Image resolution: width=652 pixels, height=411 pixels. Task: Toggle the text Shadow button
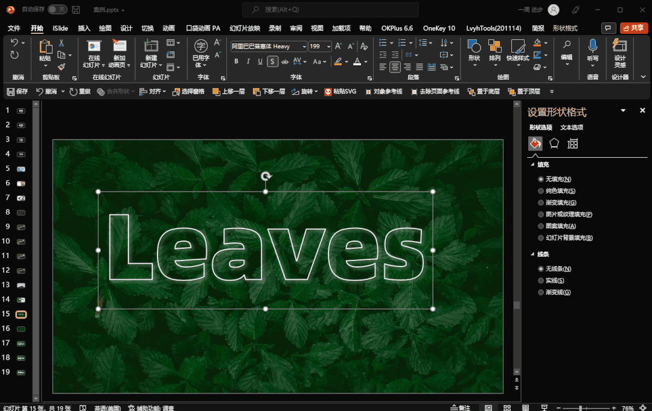pyautogui.click(x=272, y=61)
